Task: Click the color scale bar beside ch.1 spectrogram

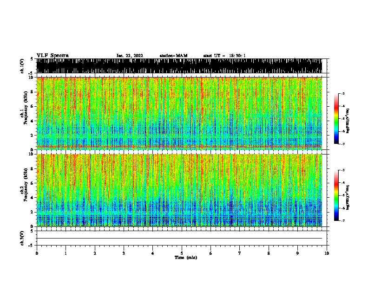Action: 336,119
